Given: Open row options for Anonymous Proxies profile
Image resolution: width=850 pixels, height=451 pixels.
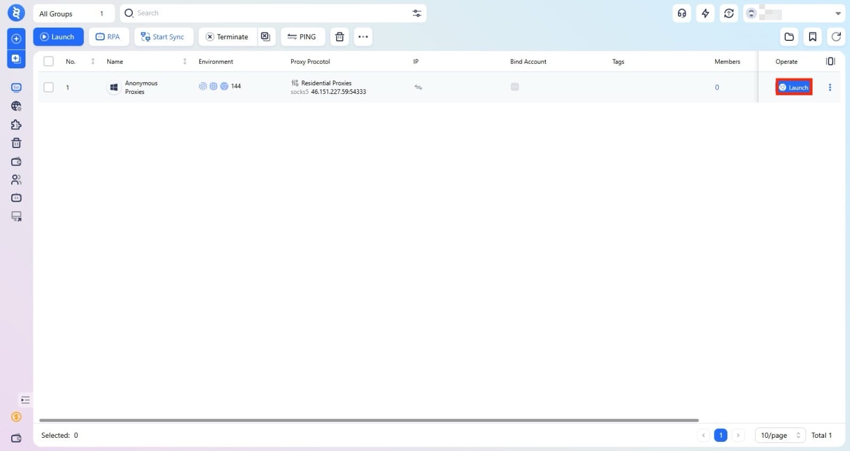Looking at the screenshot, I should click(830, 88).
